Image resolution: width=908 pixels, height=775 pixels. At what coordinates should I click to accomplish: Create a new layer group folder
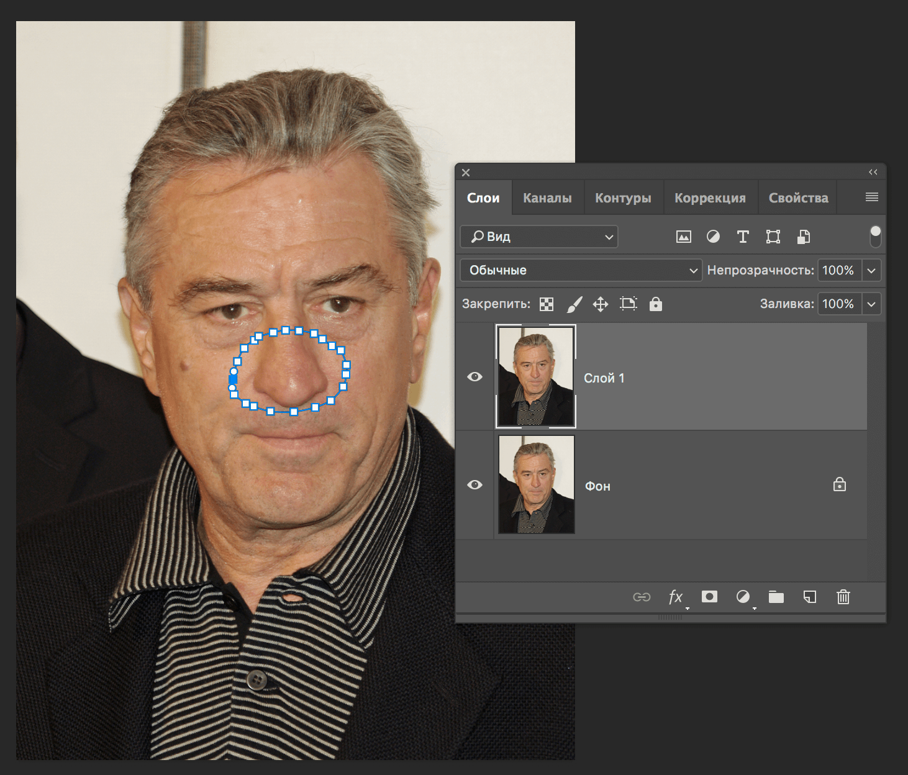(x=776, y=597)
